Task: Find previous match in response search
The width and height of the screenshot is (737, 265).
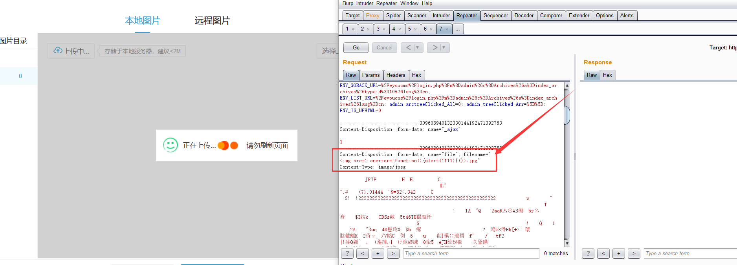Action: coord(603,254)
